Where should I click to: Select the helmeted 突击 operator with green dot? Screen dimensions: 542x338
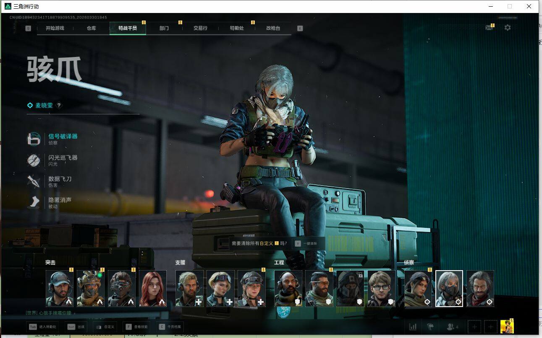91,289
